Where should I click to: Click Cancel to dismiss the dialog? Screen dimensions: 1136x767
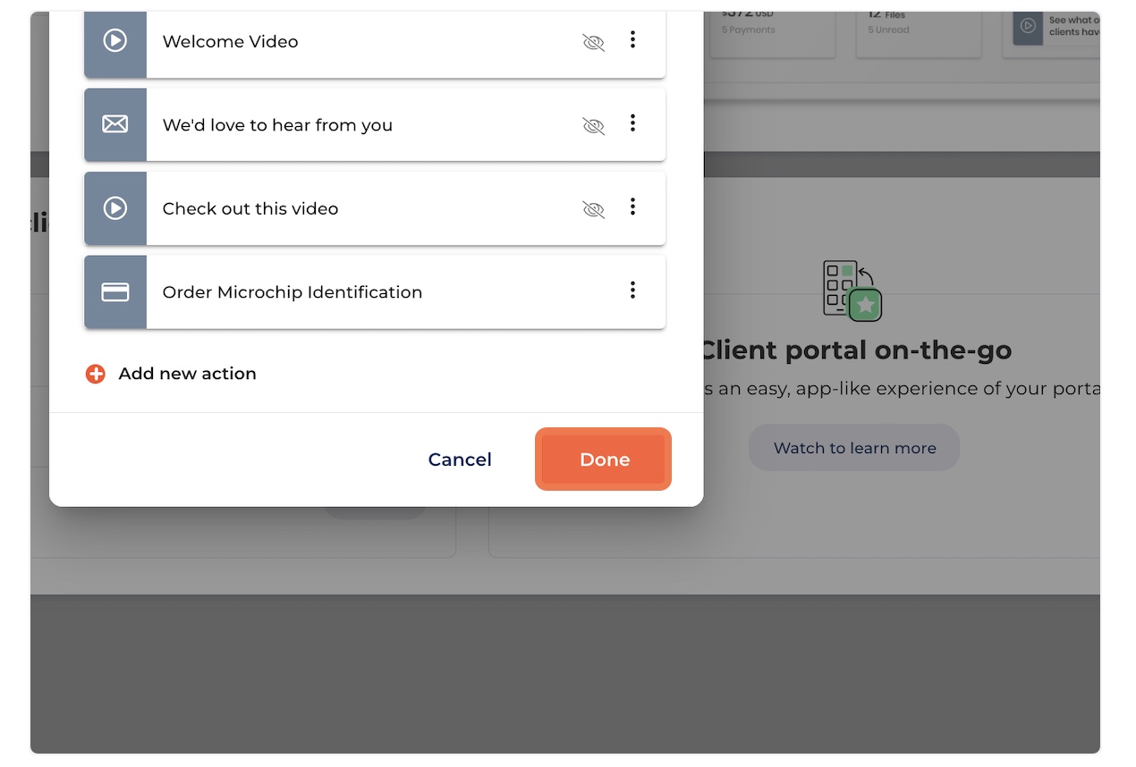pyautogui.click(x=460, y=459)
